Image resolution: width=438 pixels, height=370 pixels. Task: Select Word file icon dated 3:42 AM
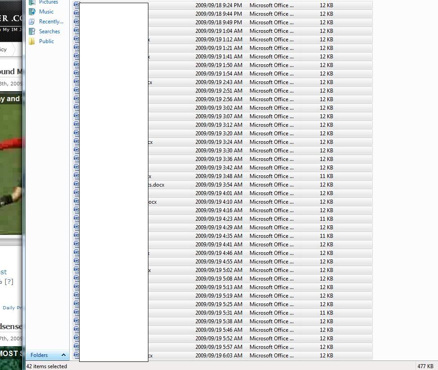tap(76, 167)
